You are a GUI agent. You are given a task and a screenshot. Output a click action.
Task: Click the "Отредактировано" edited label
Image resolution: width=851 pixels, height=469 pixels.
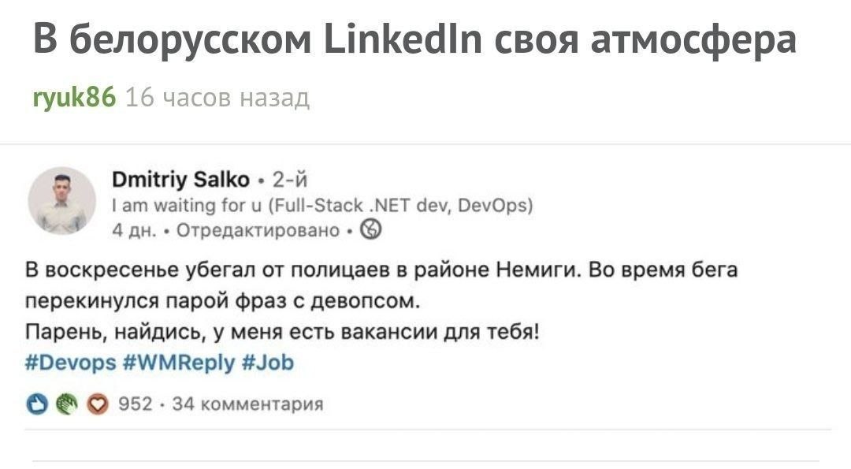(x=257, y=230)
